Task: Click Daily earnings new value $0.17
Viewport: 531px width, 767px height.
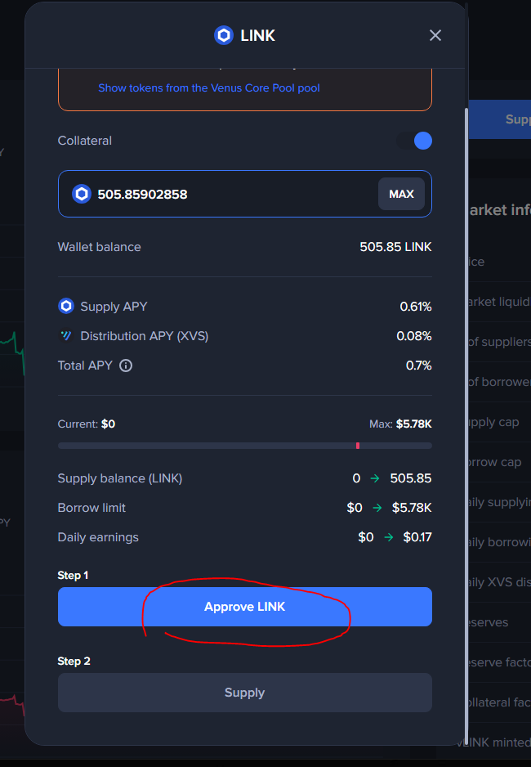Action: click(417, 537)
